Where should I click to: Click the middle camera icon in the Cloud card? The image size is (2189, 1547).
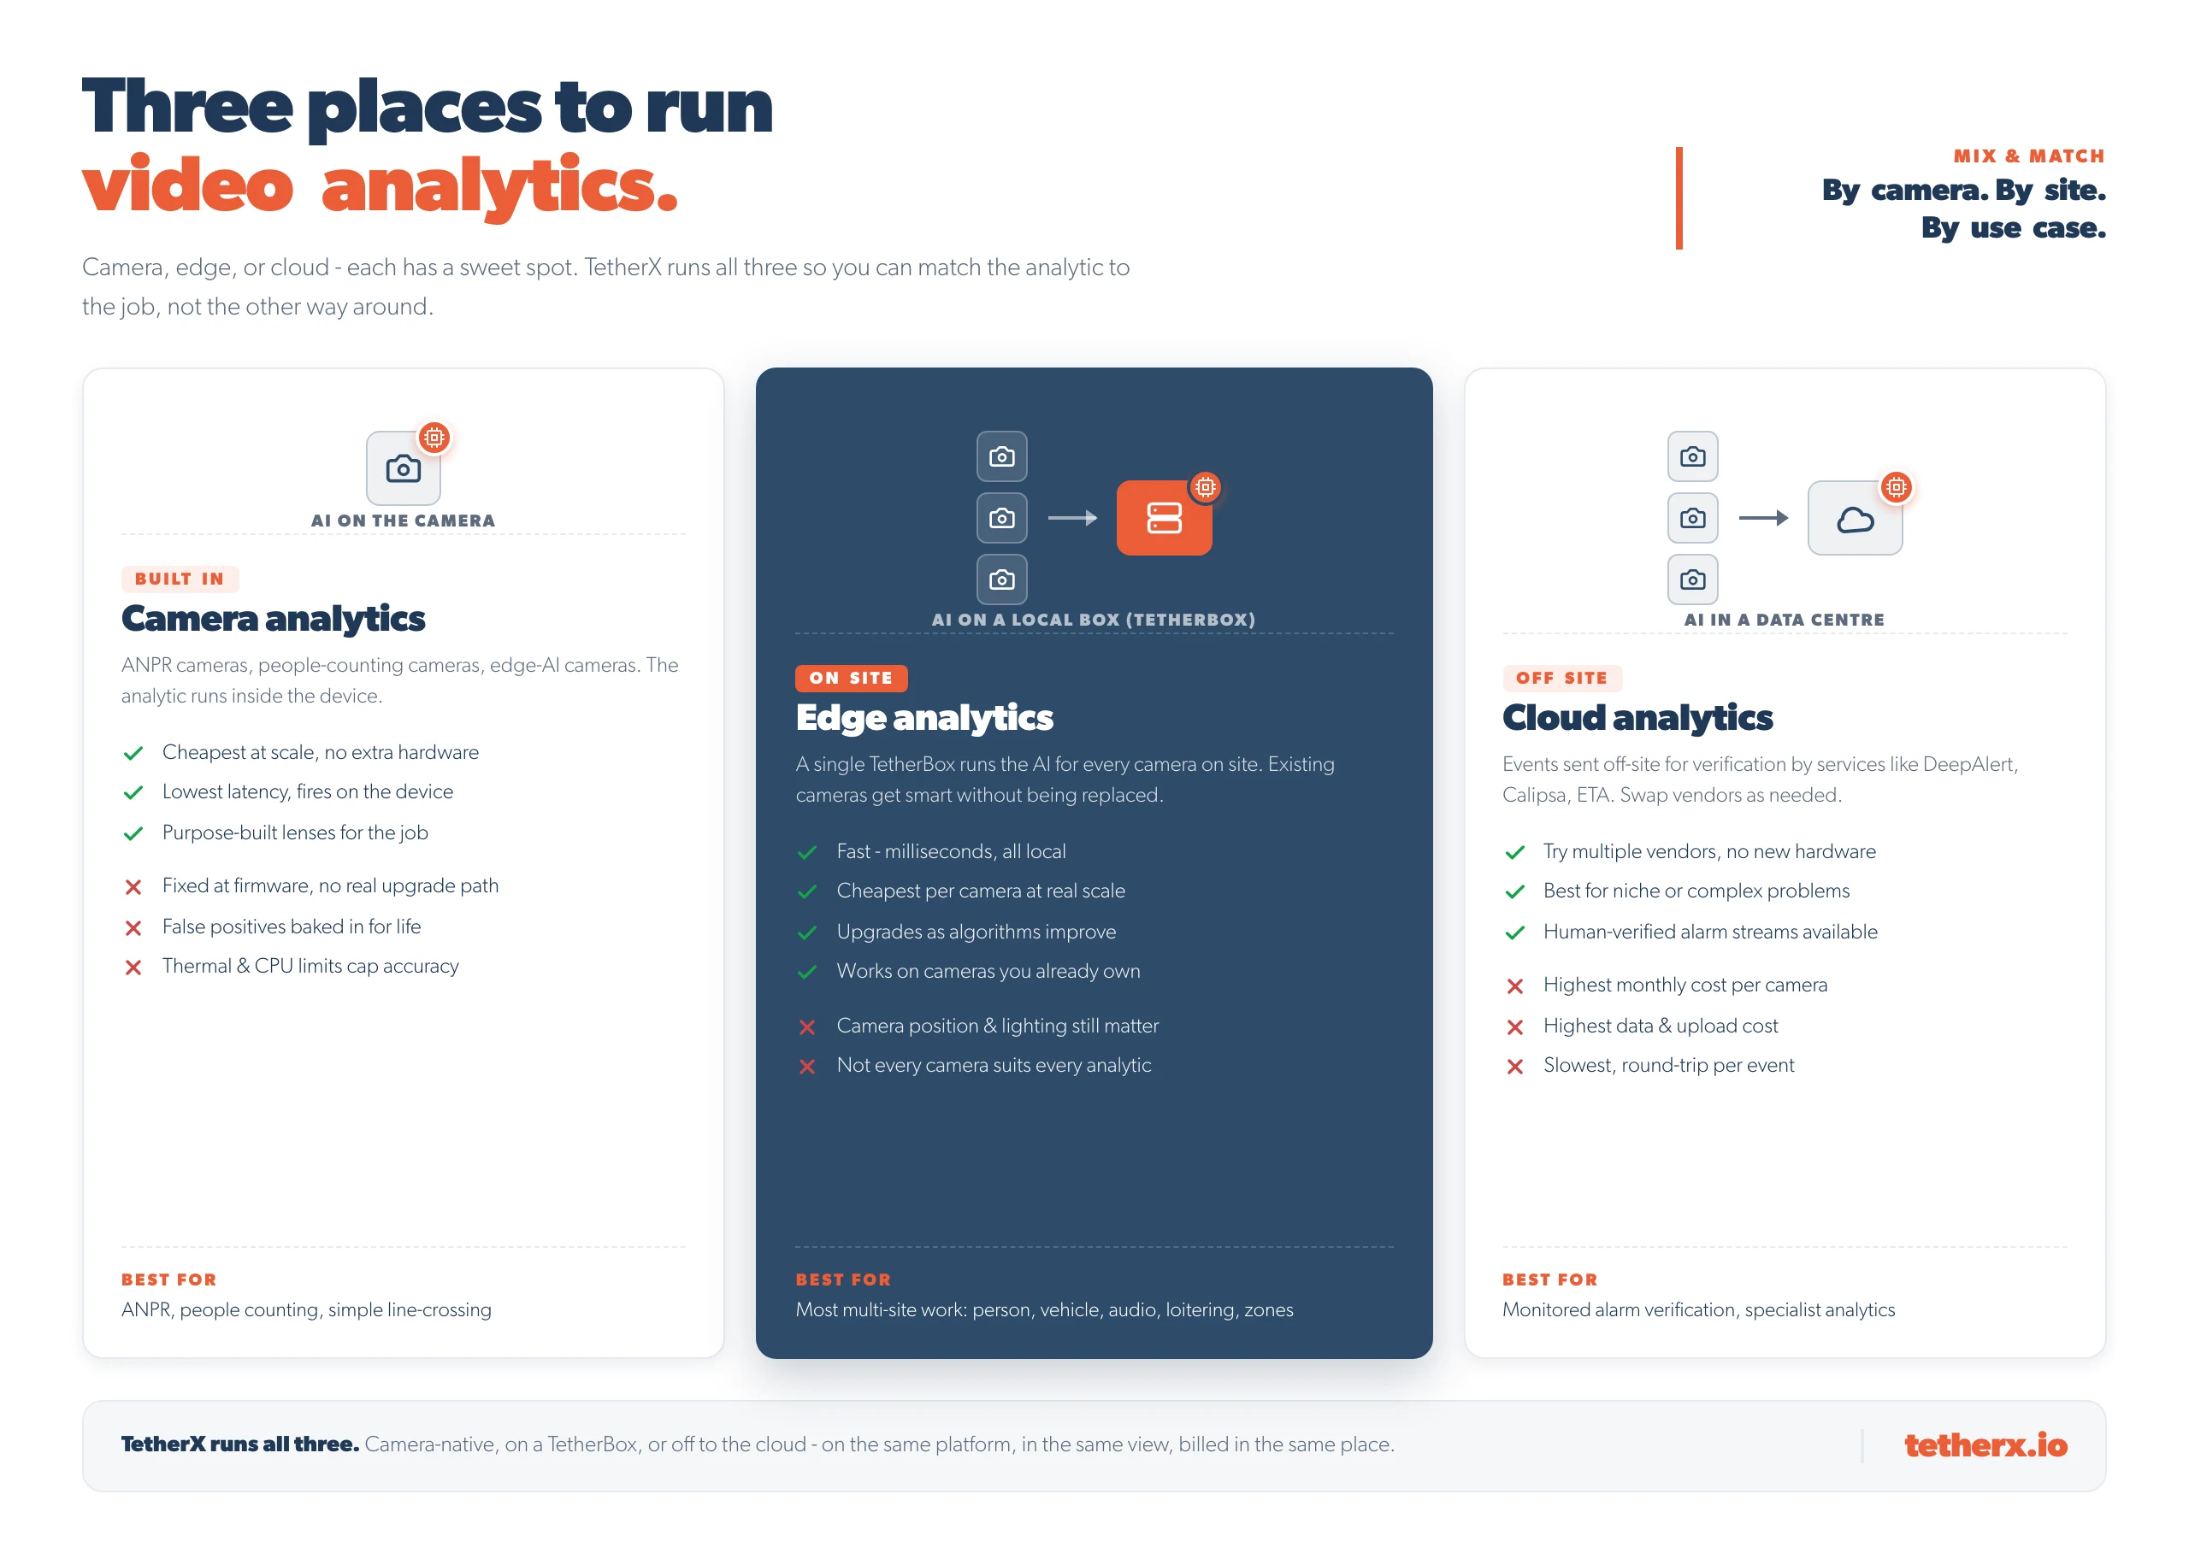point(1693,518)
